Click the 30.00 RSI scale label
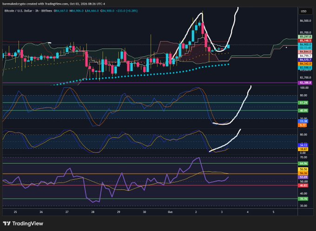316x231 pixels. click(x=304, y=206)
